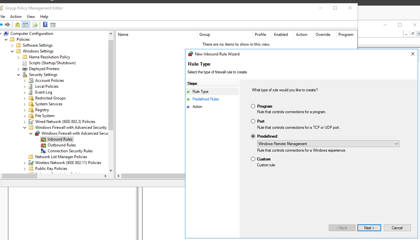Click the Inbound Rules firewall icon

pyautogui.click(x=43, y=139)
